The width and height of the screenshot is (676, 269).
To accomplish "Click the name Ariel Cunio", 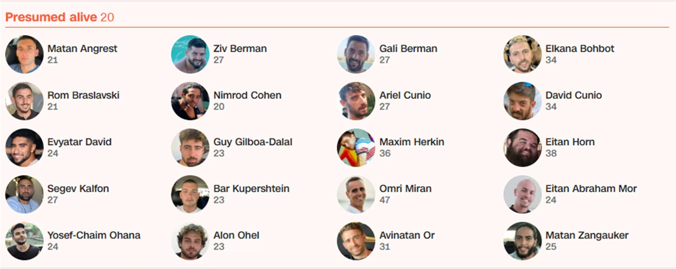I will pyautogui.click(x=405, y=96).
